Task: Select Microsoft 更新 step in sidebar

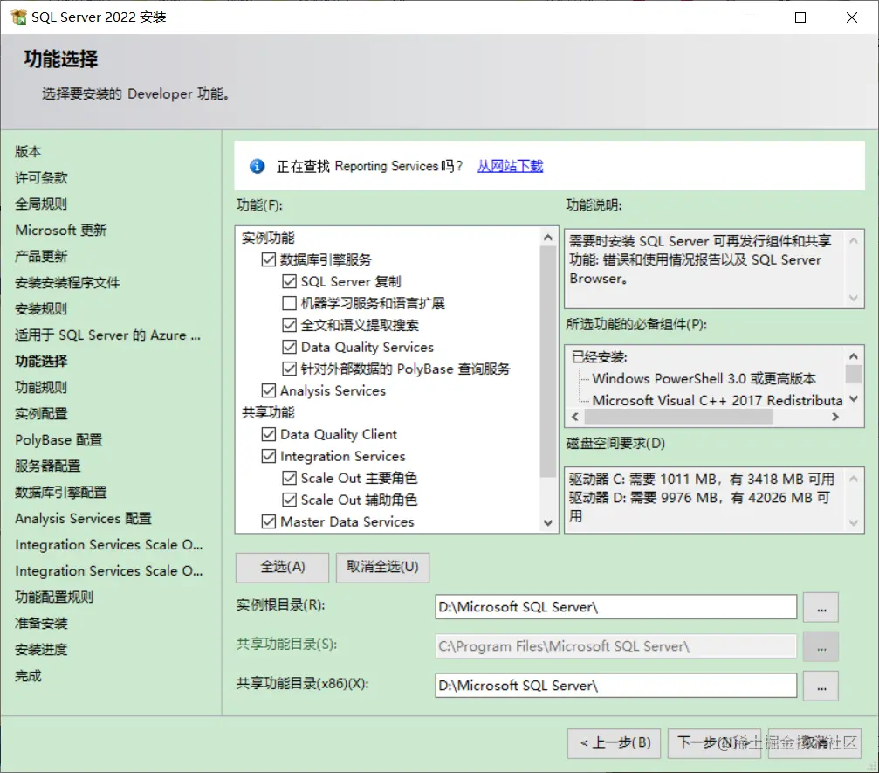Action: pos(60,230)
